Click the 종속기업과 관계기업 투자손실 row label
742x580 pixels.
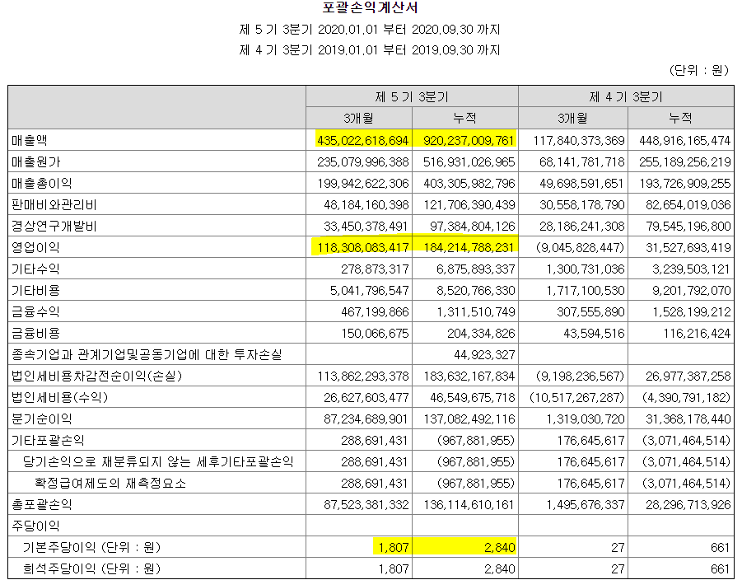pyautogui.click(x=147, y=354)
